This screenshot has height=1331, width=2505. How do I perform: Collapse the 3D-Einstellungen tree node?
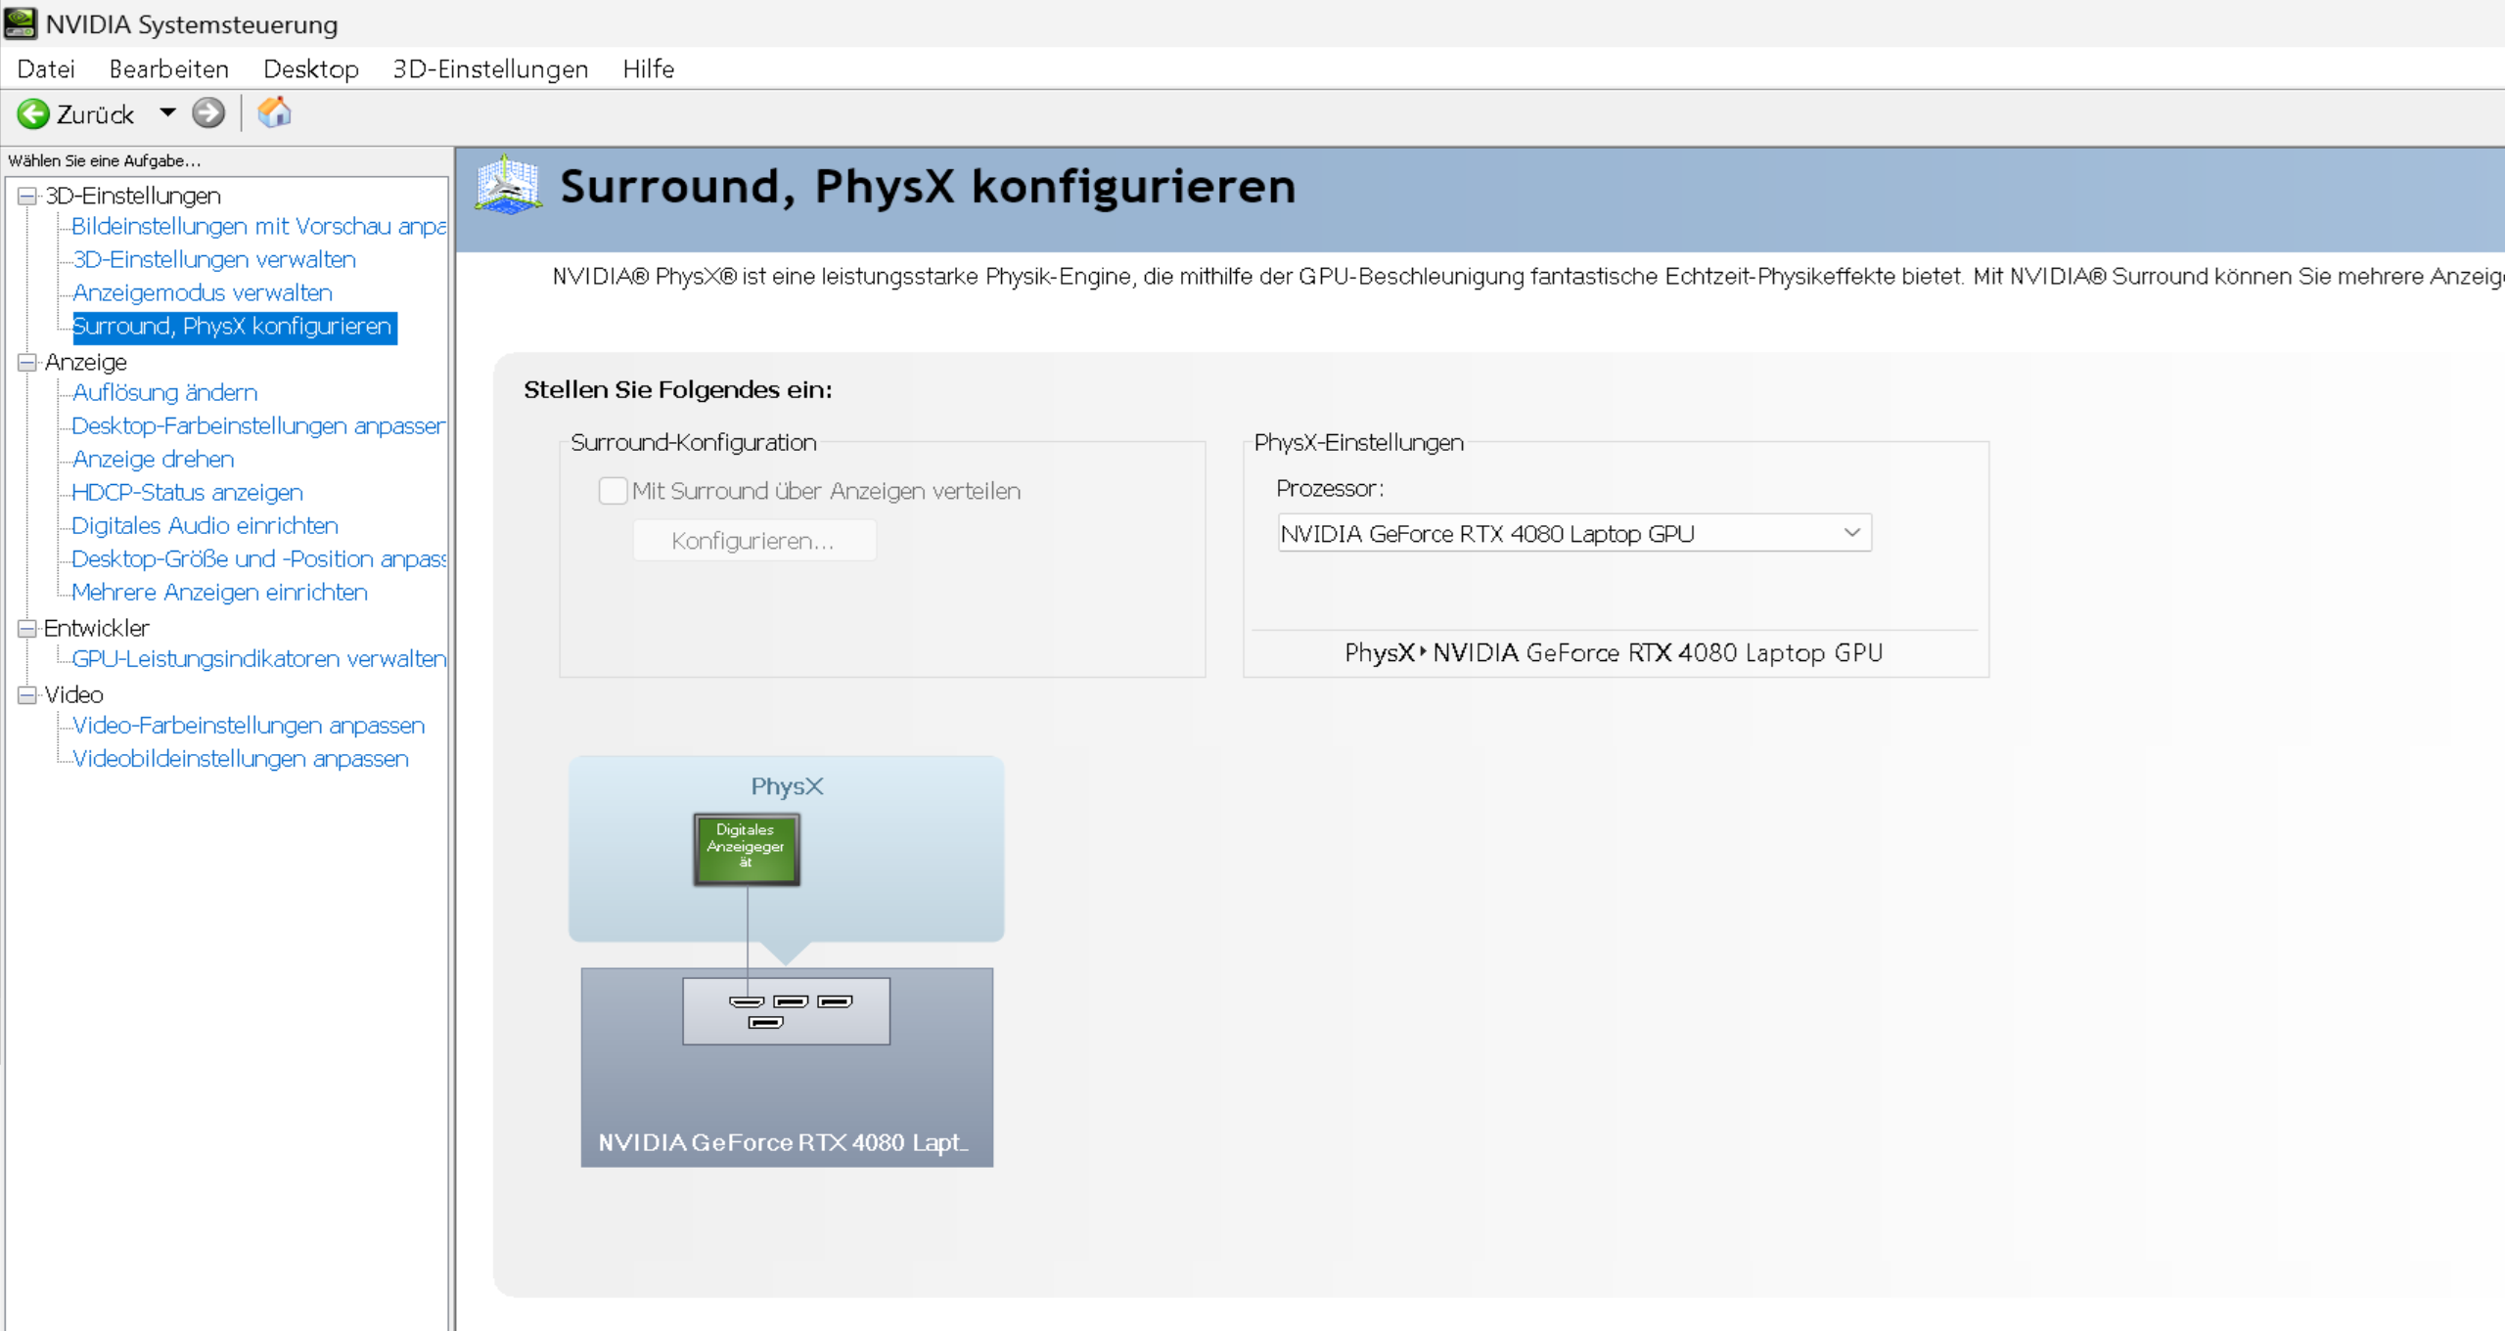[x=26, y=196]
